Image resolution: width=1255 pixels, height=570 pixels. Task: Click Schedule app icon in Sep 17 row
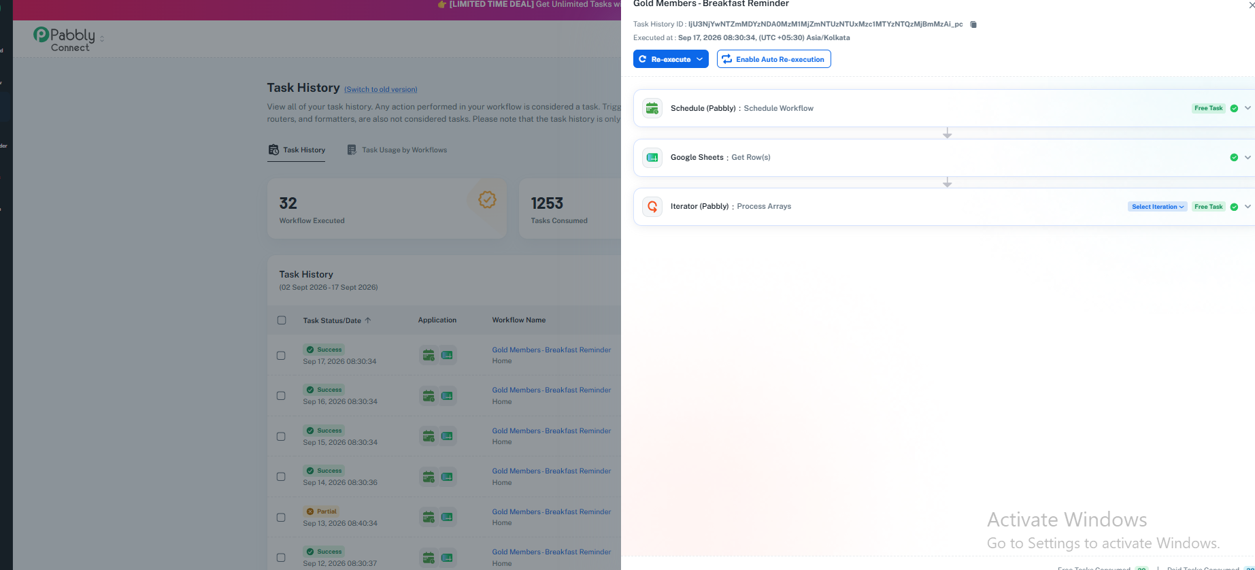[429, 355]
